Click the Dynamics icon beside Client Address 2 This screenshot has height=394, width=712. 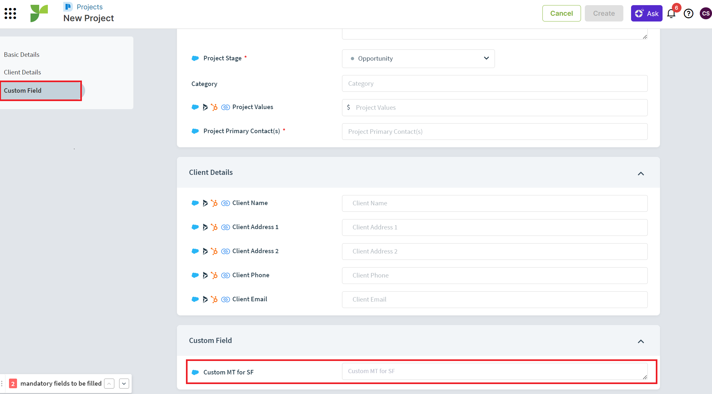click(x=205, y=251)
